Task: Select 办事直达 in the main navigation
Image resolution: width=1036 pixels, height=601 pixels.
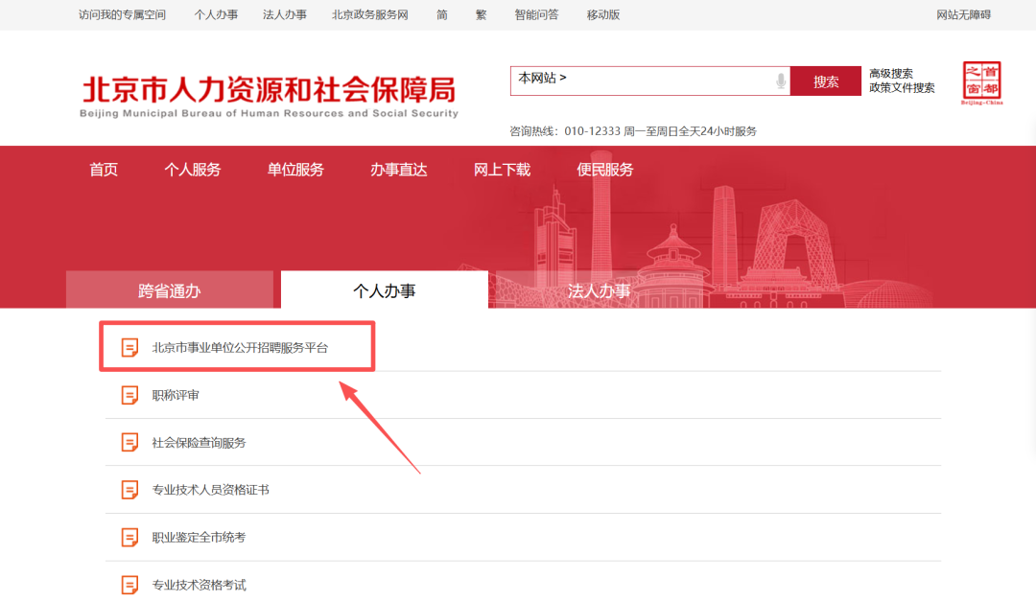Action: pyautogui.click(x=398, y=170)
